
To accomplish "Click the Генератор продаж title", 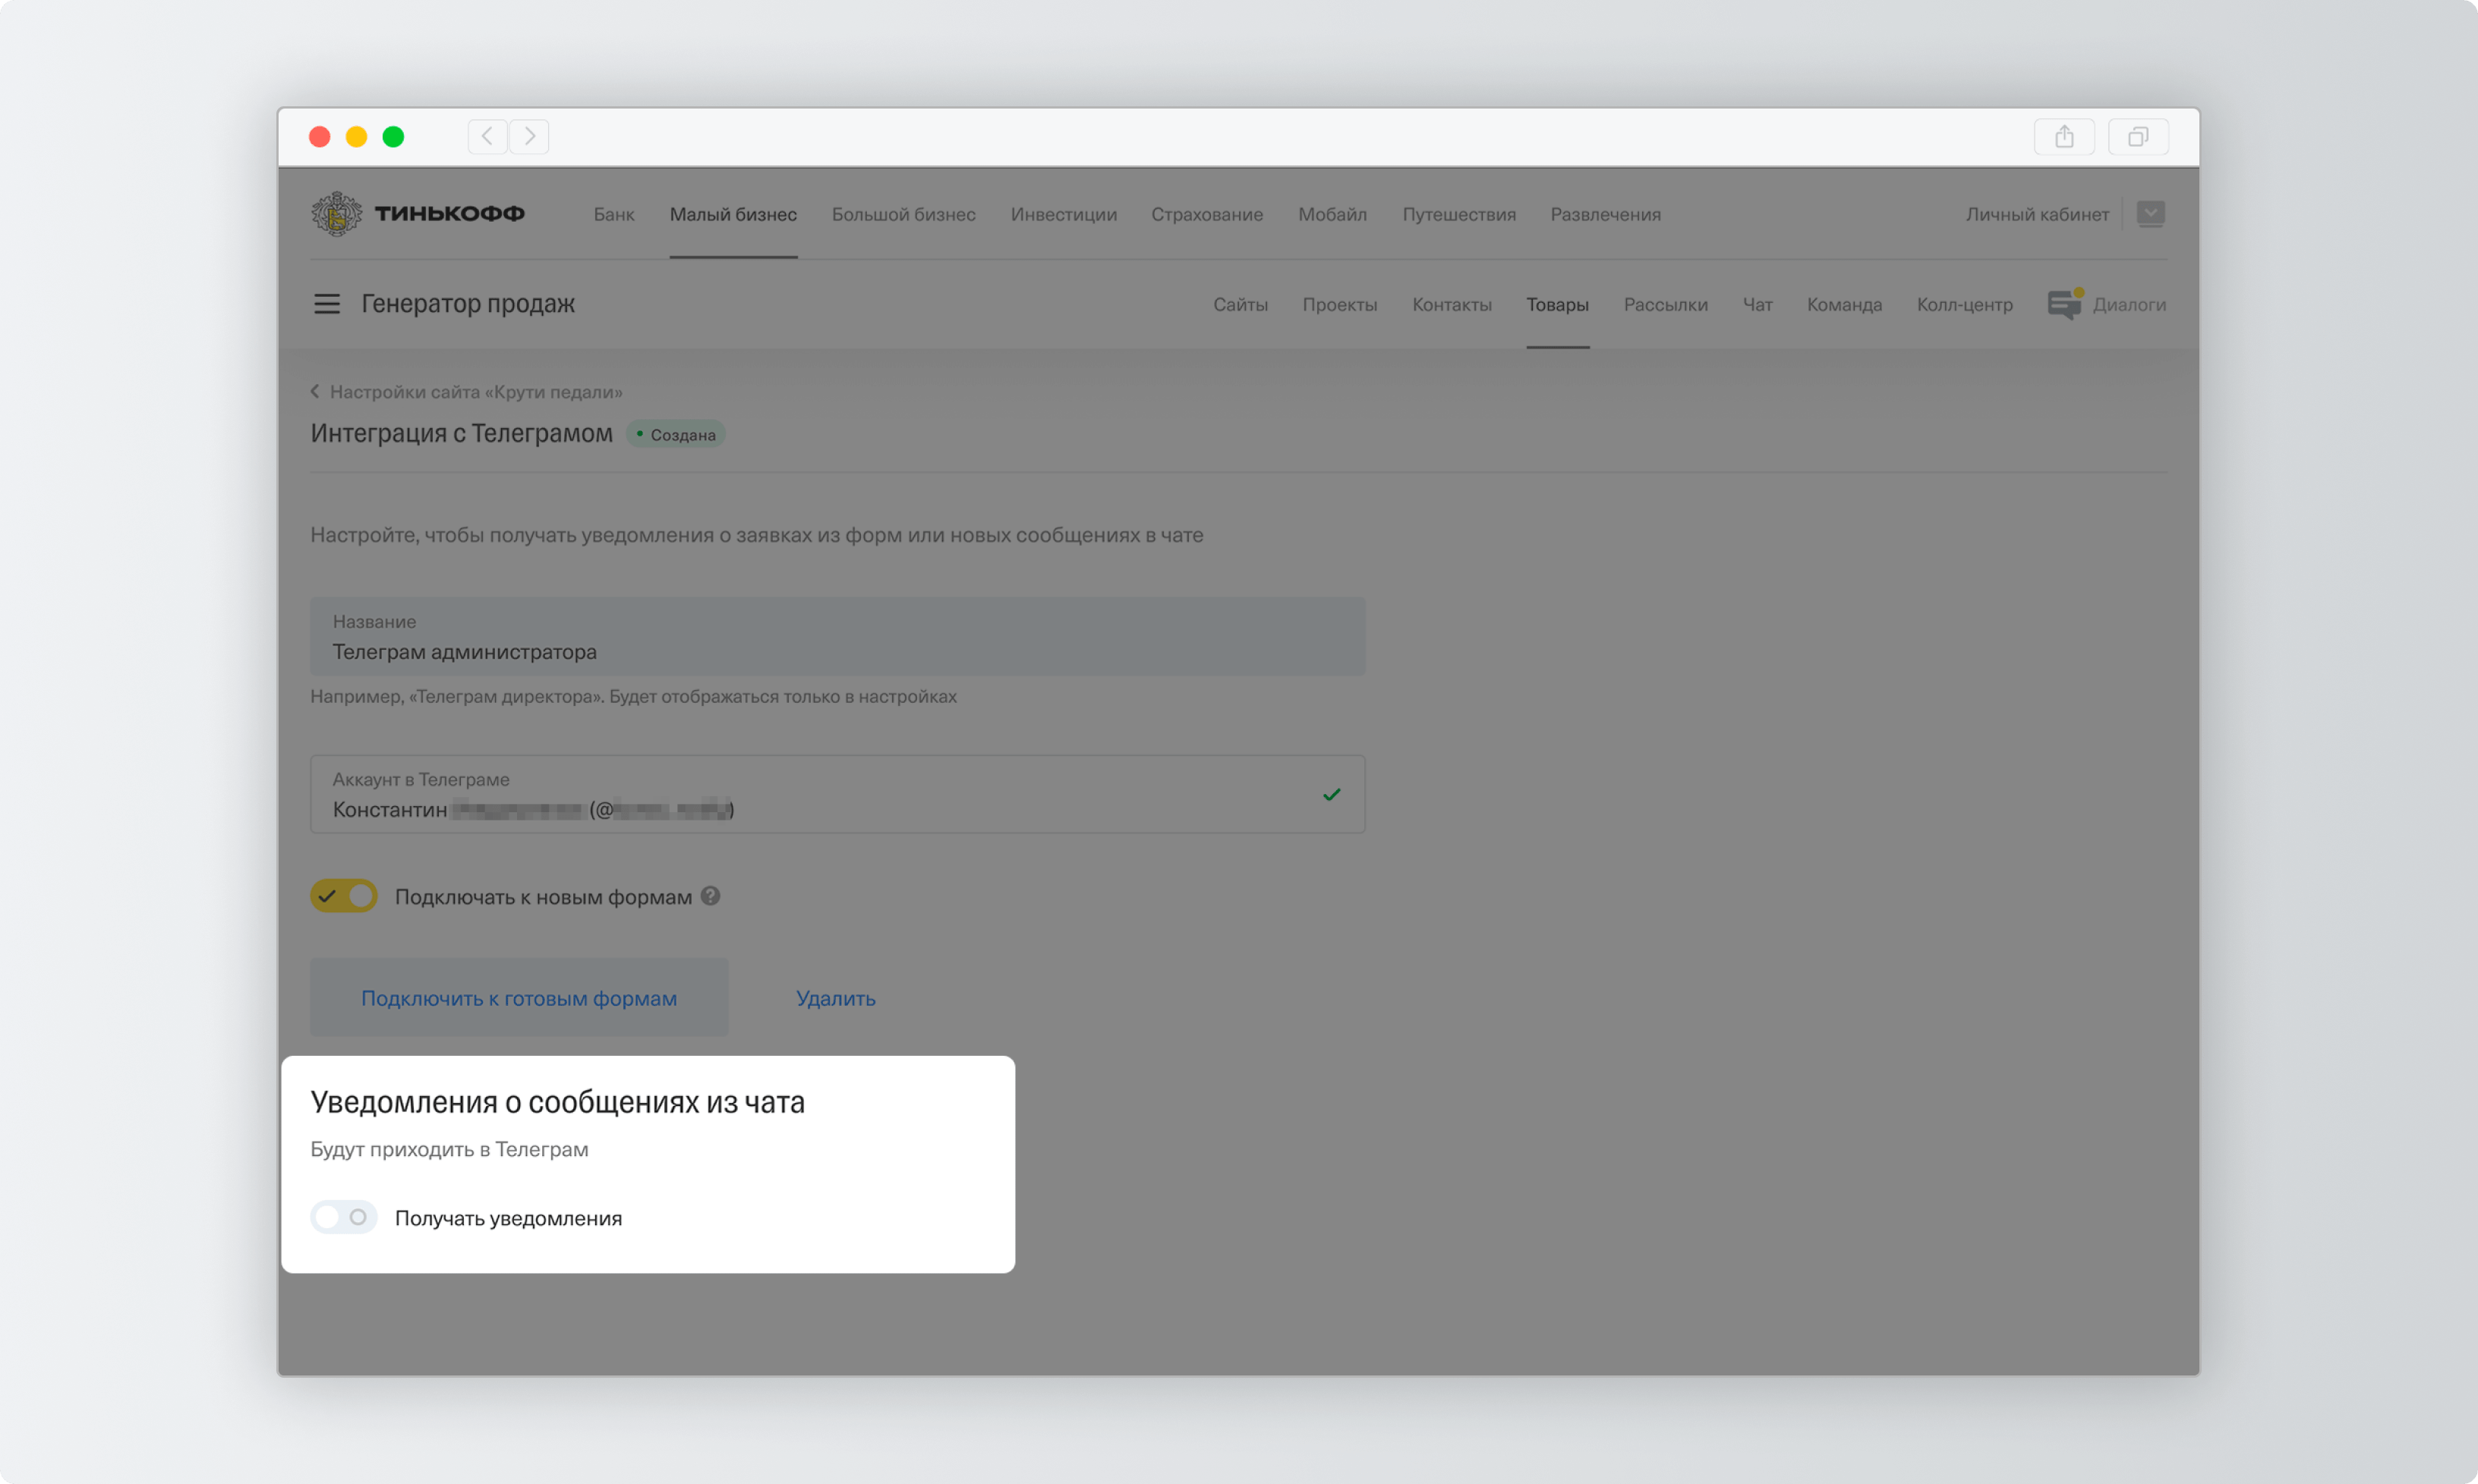I will click(x=467, y=303).
